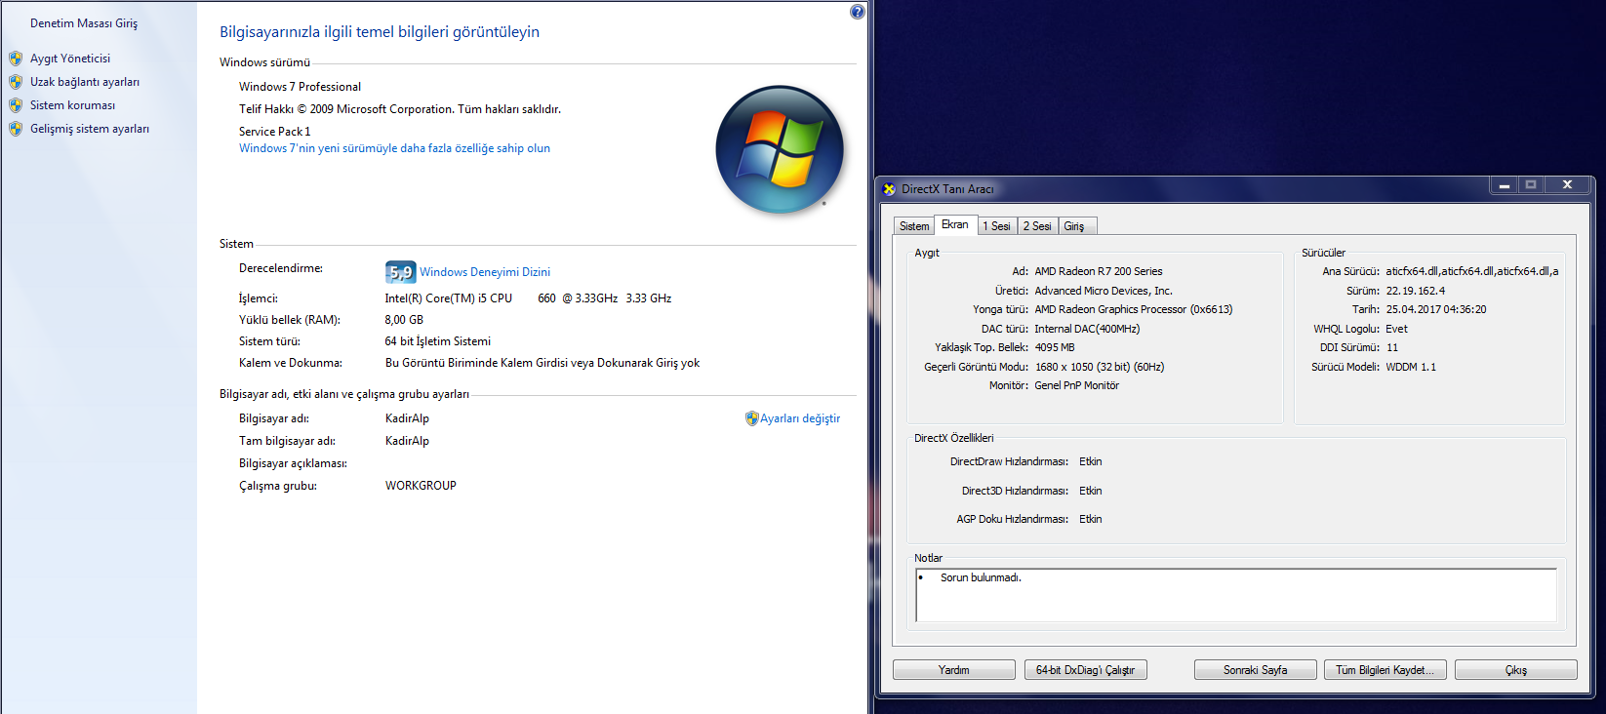Click the Yardım button
Screen dimensions: 1606x714
tap(954, 670)
